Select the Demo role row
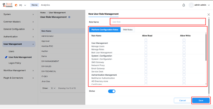The image size is (213, 109). click(x=63, y=56)
